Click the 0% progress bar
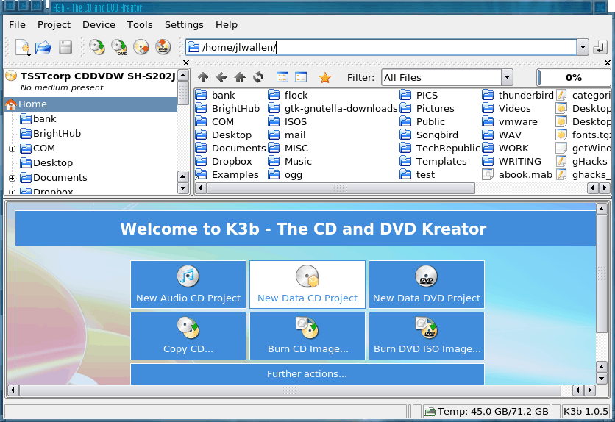The image size is (615, 422). [x=573, y=77]
